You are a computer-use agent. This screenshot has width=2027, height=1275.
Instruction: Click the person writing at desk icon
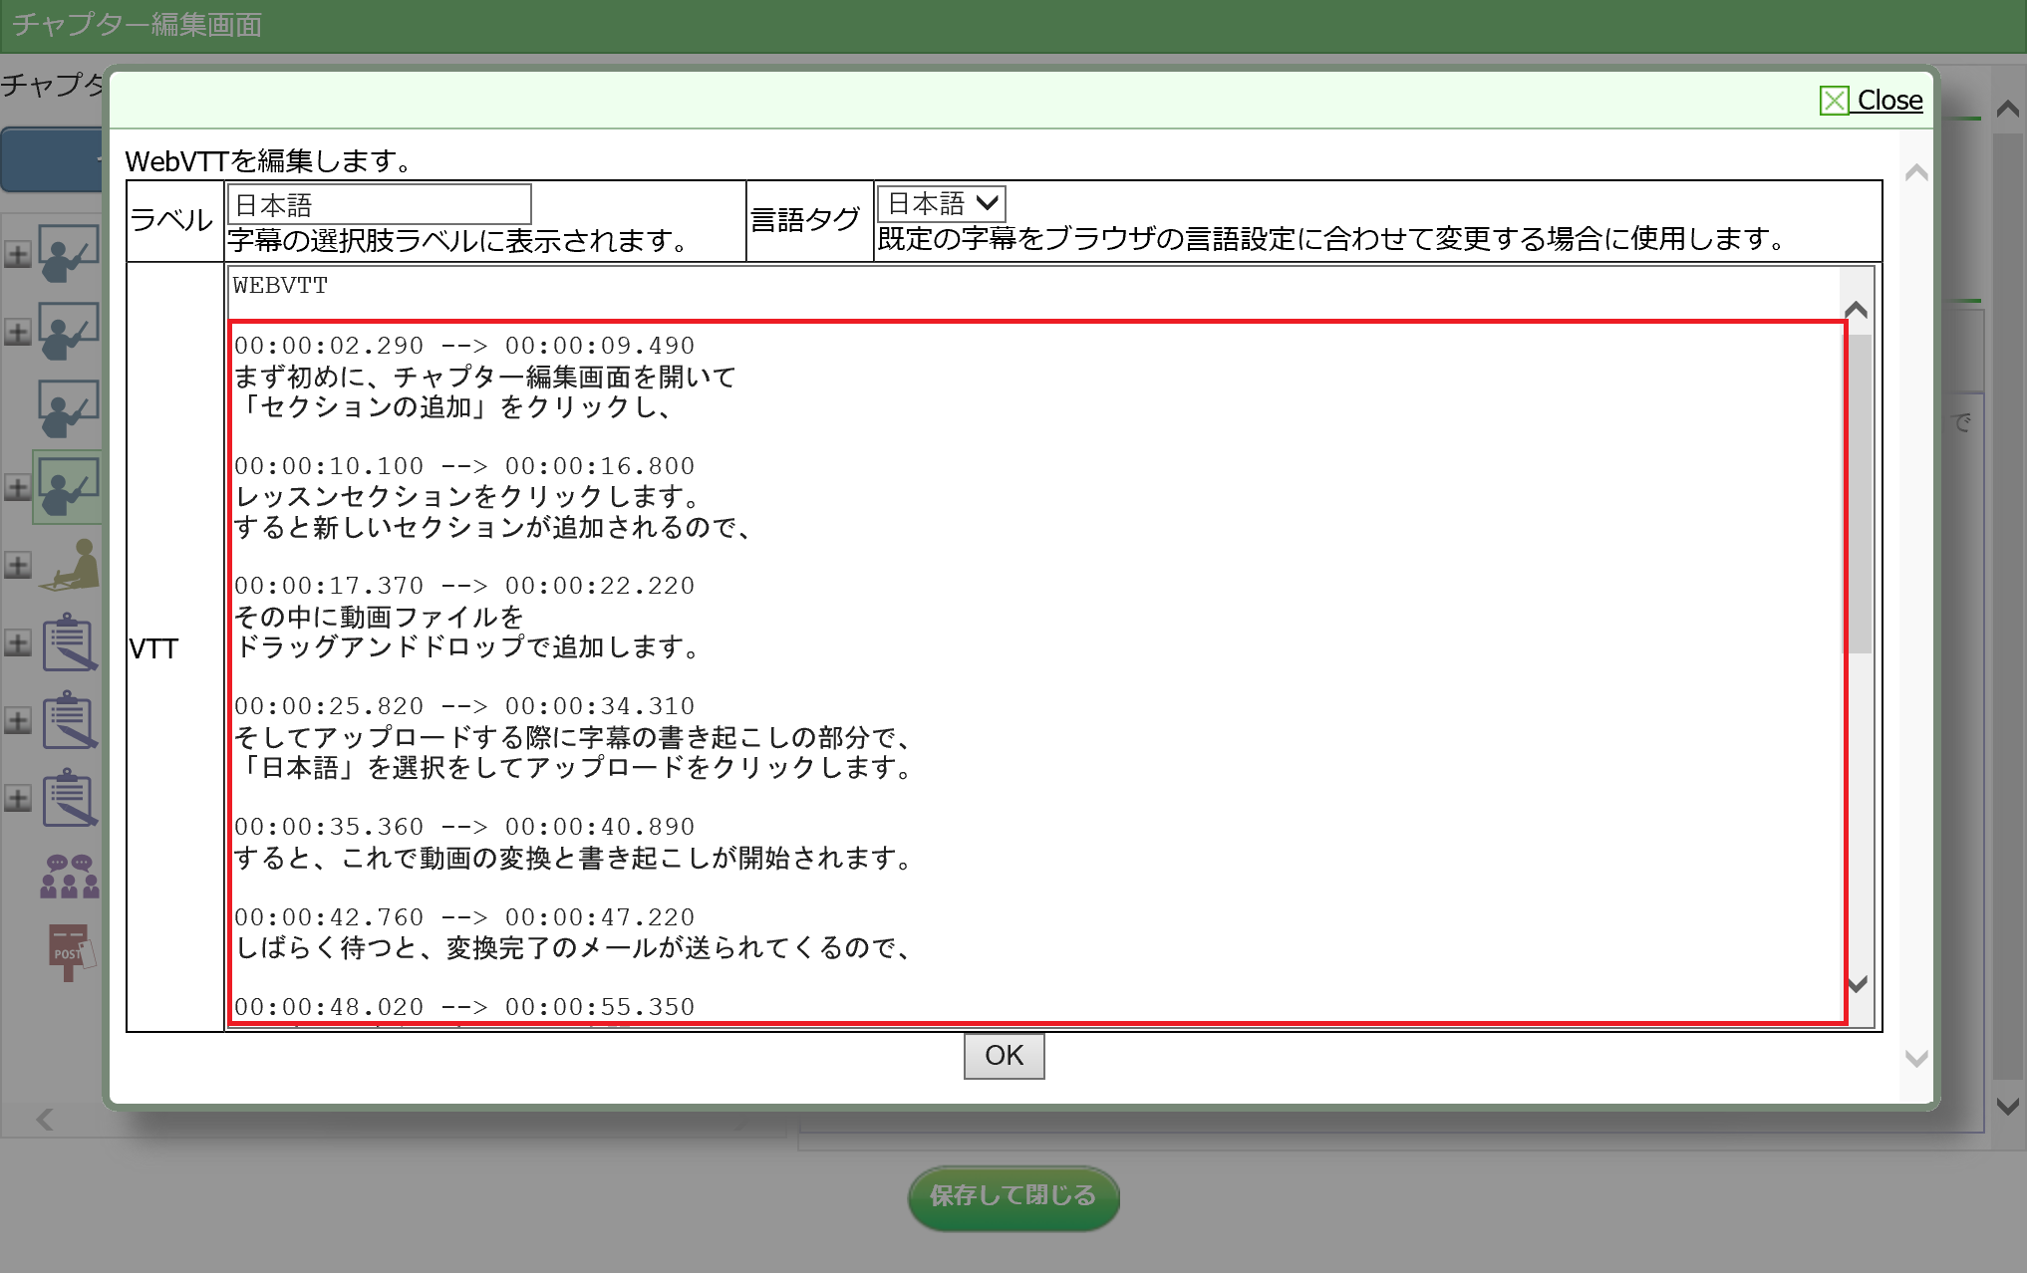coord(72,565)
